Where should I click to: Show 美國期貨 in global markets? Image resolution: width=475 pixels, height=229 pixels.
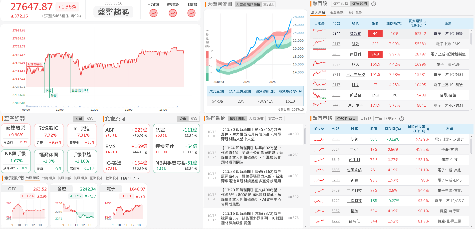(x=80, y=178)
